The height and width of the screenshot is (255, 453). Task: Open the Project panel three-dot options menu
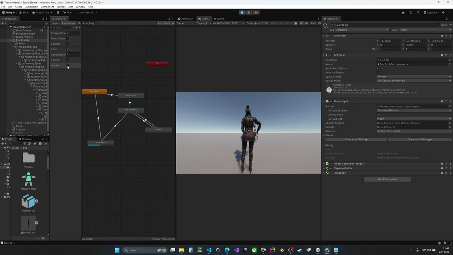pyautogui.click(x=46, y=139)
